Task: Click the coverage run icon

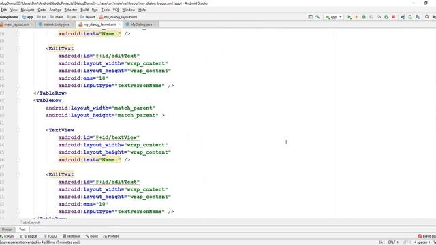Action: (371, 17)
